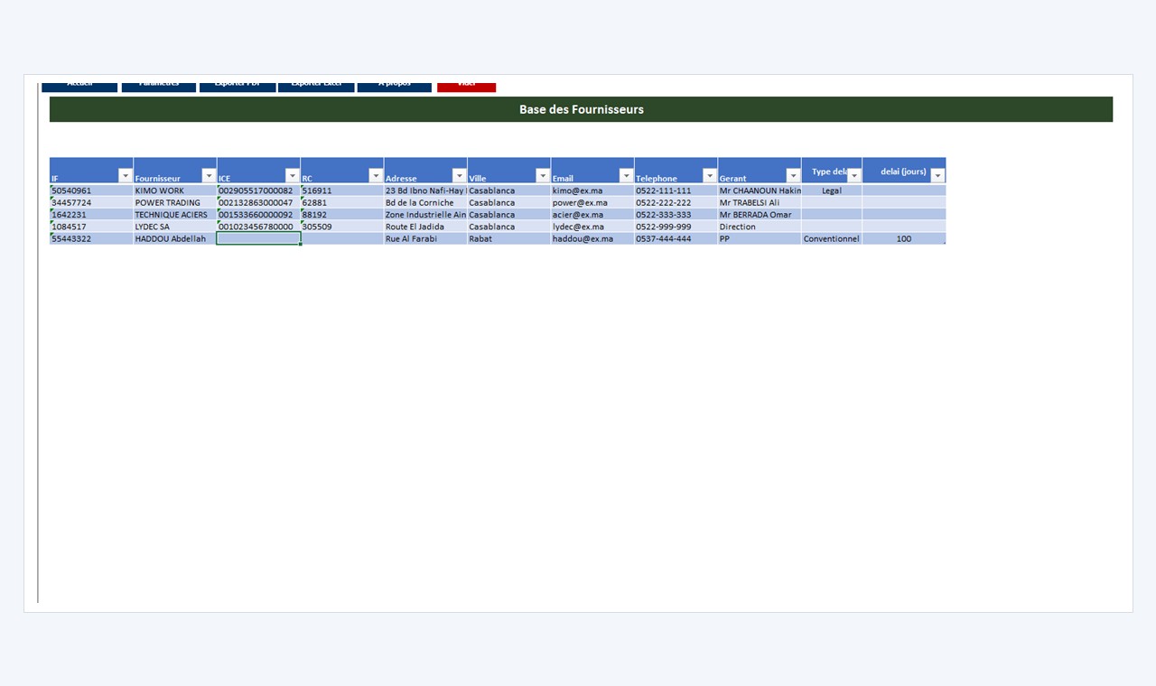Select the TECHNIQUE ACIERS supplier cell

[175, 215]
